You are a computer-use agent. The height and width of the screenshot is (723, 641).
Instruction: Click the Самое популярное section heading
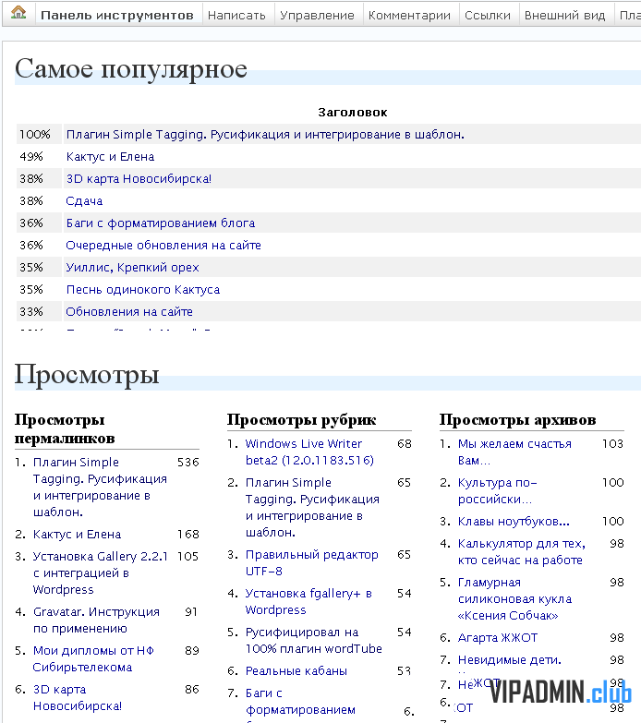click(x=131, y=69)
